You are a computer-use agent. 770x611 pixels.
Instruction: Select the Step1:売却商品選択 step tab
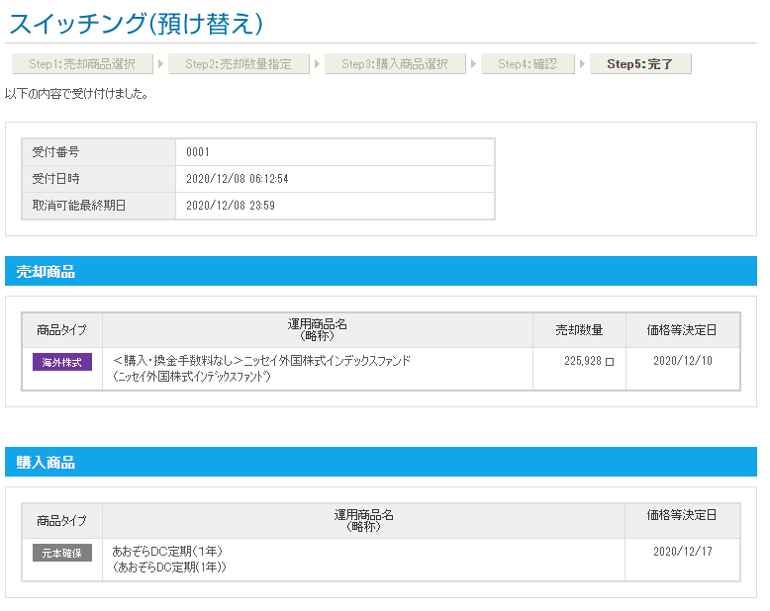[82, 64]
